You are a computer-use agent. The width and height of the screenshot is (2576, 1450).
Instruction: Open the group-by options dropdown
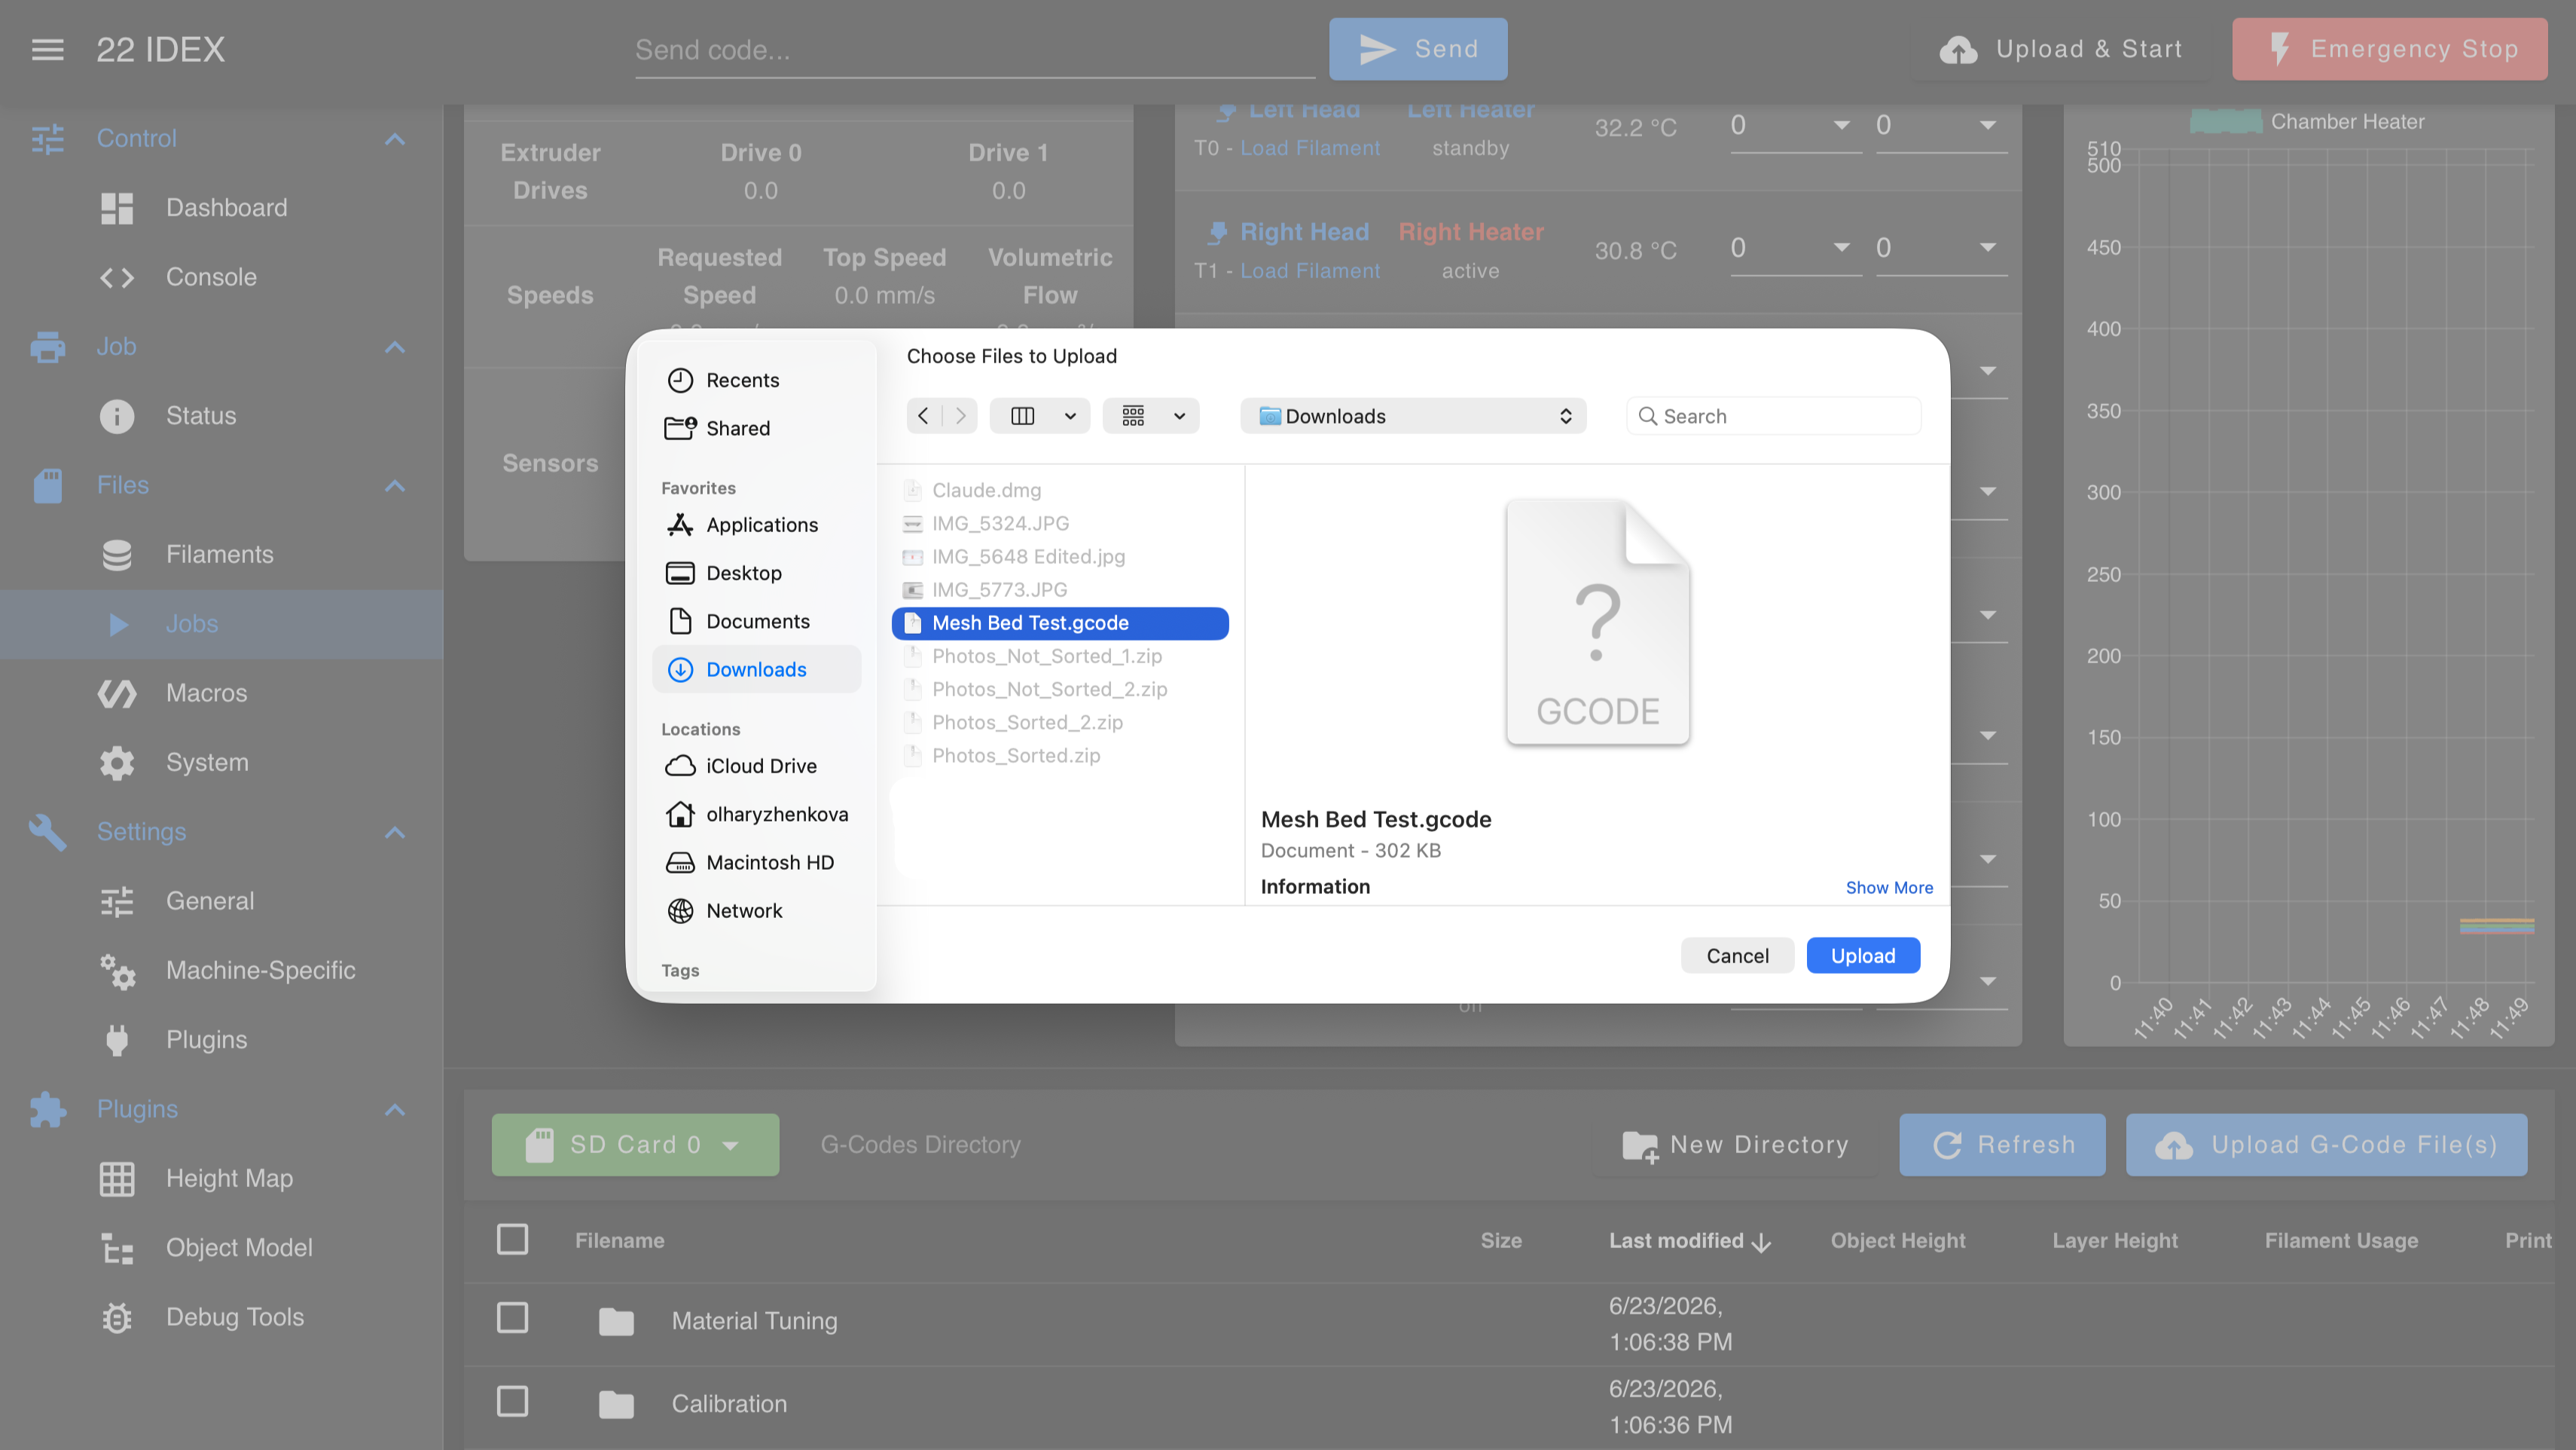point(1151,416)
